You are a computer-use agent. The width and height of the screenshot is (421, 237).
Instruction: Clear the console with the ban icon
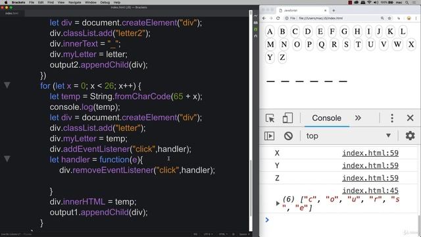(x=288, y=136)
